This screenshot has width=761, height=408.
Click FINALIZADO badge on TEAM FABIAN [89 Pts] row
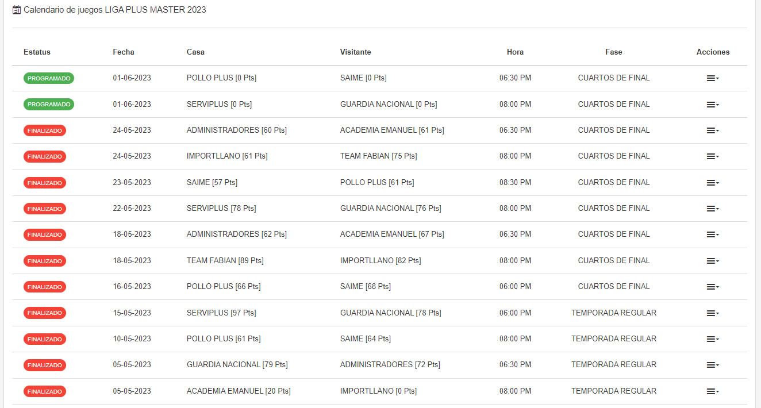click(x=45, y=261)
